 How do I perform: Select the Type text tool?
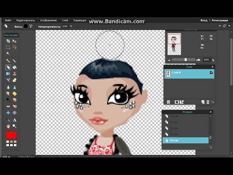[15, 120]
